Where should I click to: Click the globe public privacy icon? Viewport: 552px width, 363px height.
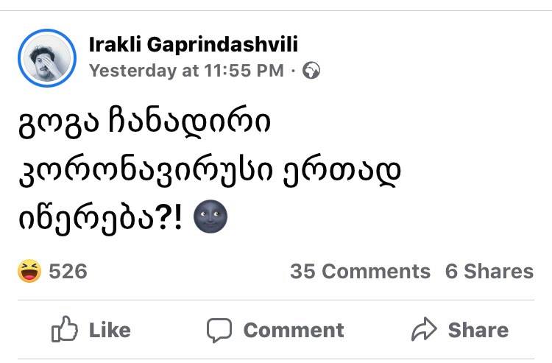point(311,71)
